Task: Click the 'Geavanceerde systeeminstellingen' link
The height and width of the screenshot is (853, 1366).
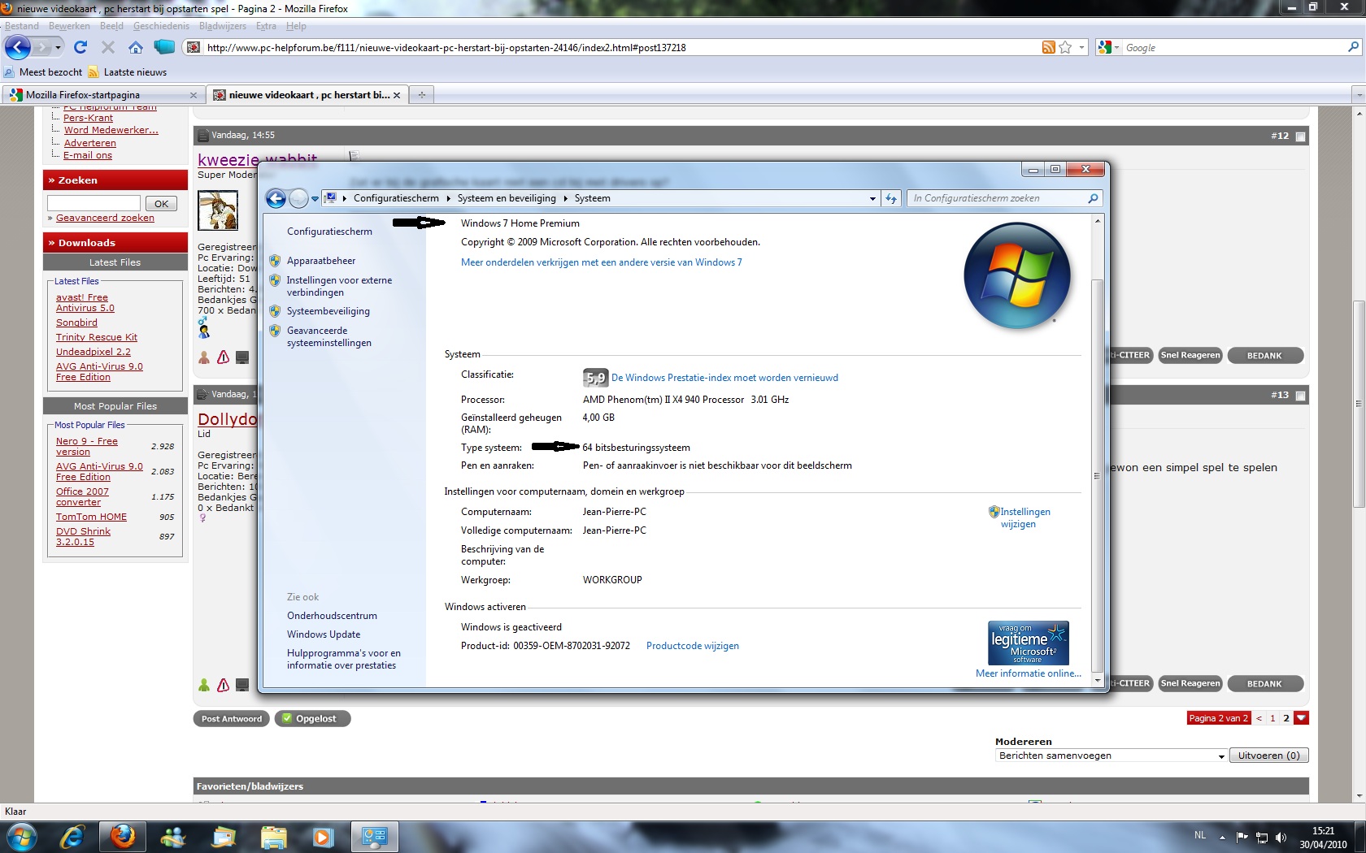Action: 328,336
